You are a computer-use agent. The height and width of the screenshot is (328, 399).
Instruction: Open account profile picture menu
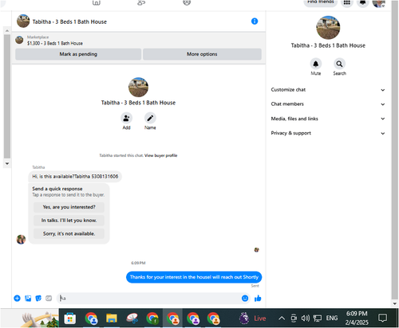378,2
